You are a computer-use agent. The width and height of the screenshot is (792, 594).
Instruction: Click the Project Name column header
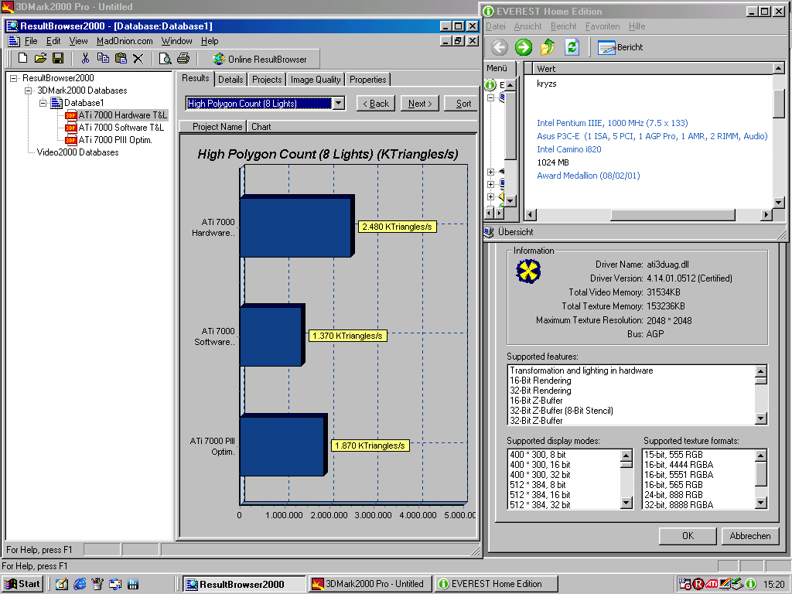(x=213, y=127)
